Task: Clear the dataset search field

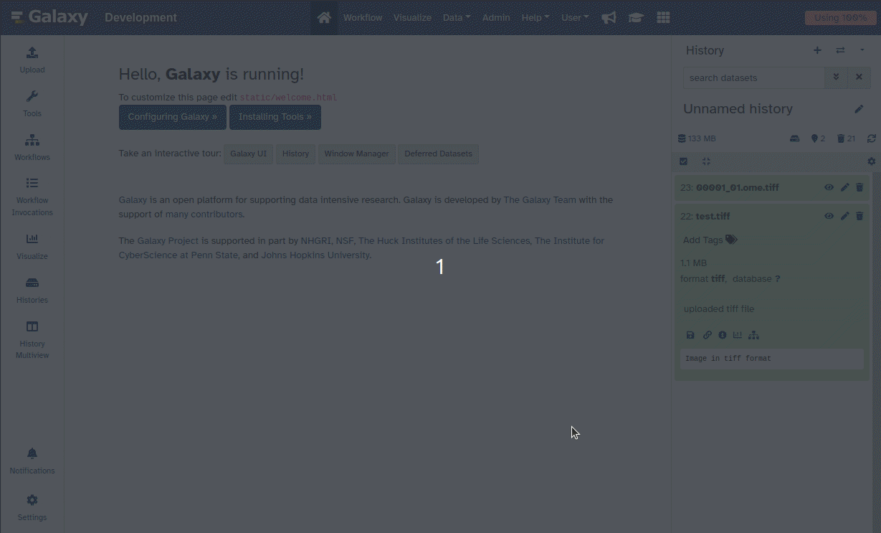Action: [x=859, y=77]
